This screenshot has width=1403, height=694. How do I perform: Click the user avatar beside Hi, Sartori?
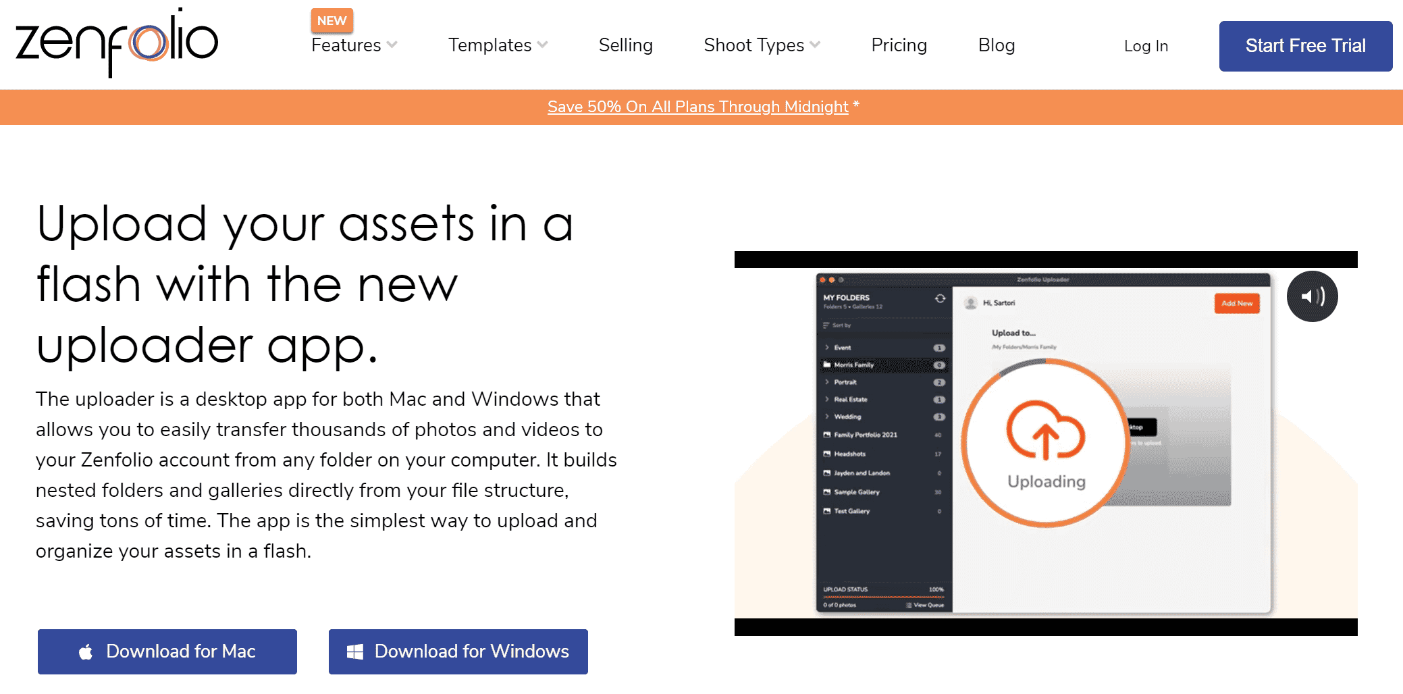(970, 303)
